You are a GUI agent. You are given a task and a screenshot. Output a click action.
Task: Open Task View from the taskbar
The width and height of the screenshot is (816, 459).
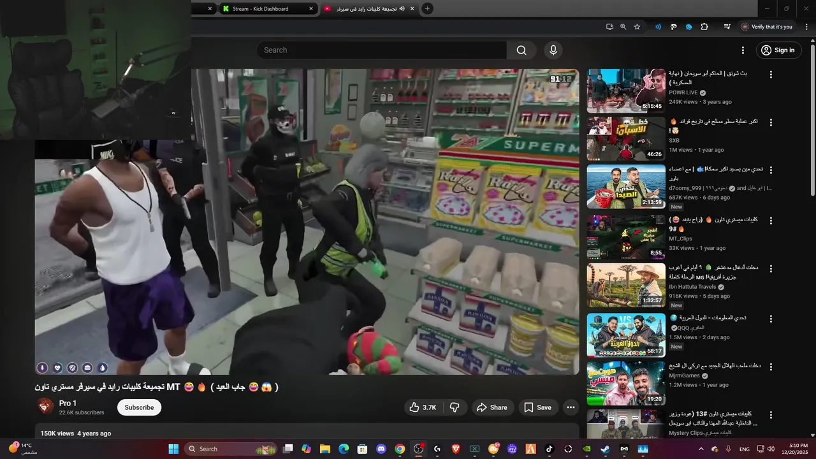point(288,449)
